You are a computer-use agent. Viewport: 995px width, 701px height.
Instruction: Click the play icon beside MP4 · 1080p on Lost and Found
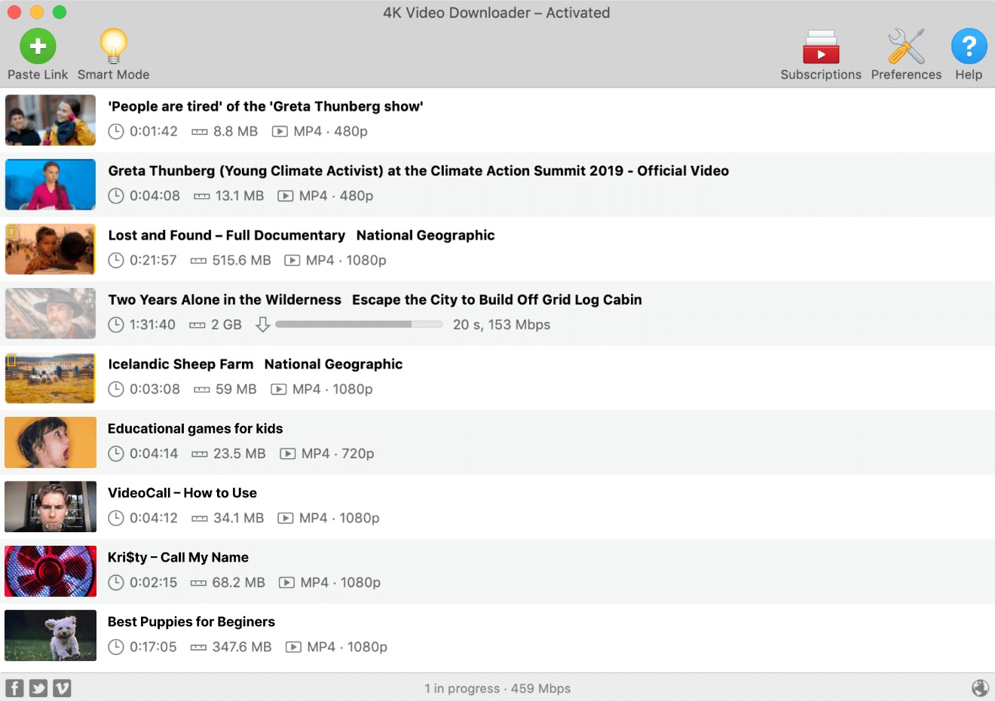(292, 261)
